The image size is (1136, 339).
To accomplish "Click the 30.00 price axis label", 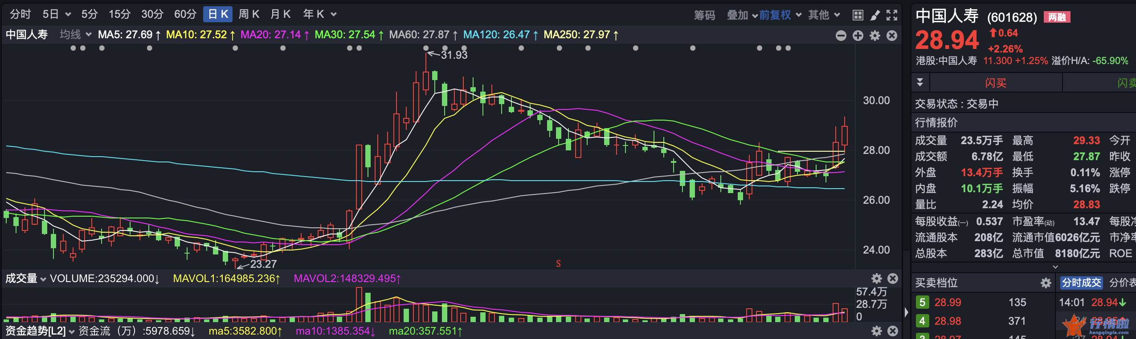I will point(876,101).
